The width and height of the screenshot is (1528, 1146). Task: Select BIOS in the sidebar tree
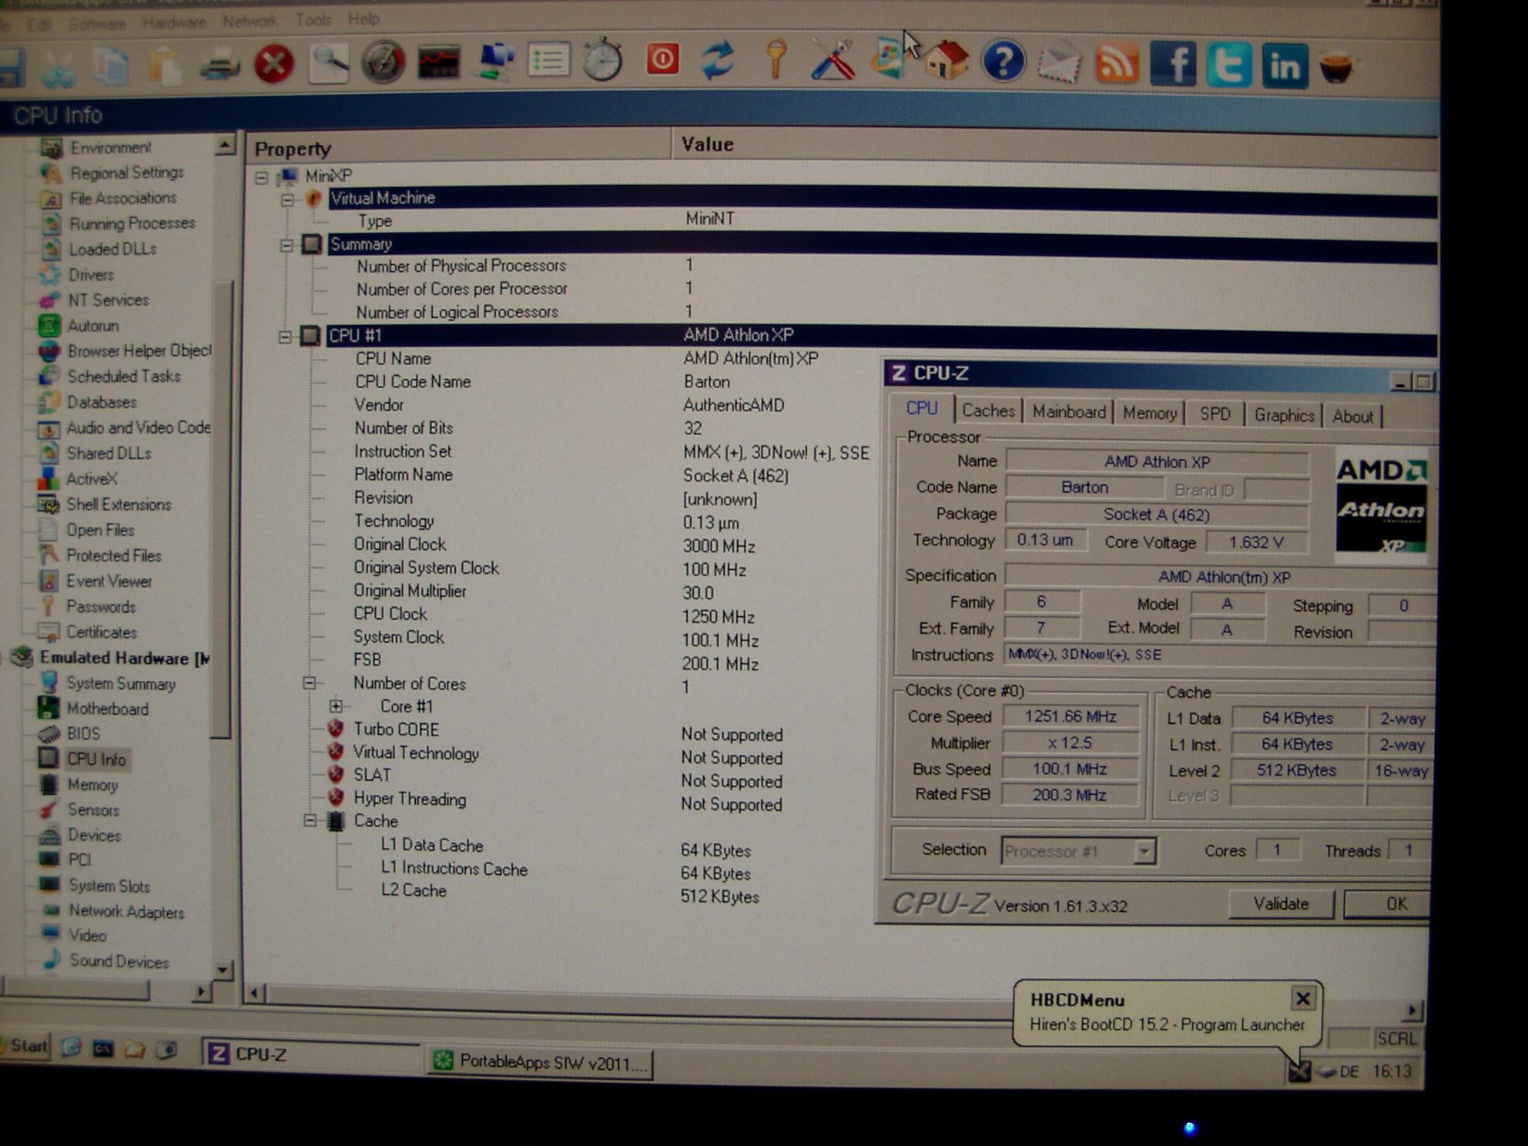click(x=83, y=733)
